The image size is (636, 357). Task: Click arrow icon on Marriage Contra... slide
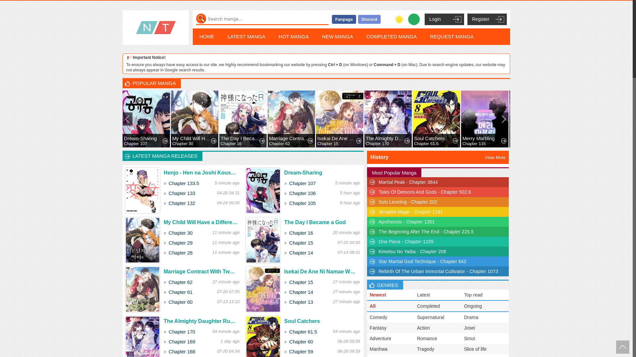pyautogui.click(x=310, y=141)
